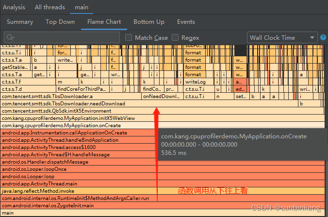
Task: Click the help question mark icon
Action: (x=323, y=37)
